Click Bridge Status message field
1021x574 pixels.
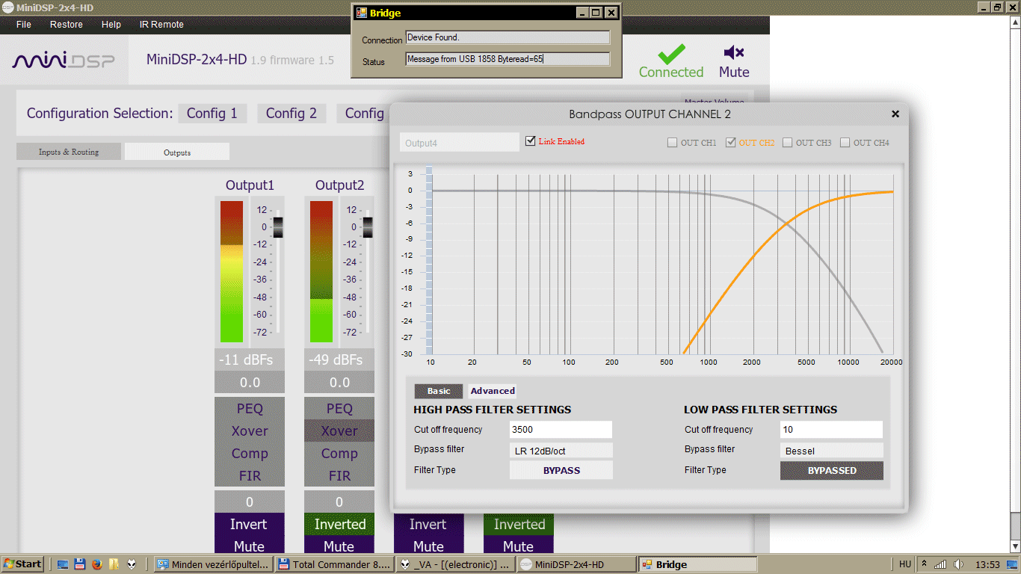point(508,59)
